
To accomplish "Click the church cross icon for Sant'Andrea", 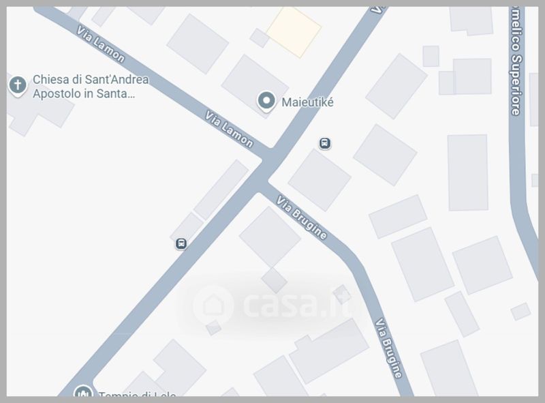I will point(18,85).
